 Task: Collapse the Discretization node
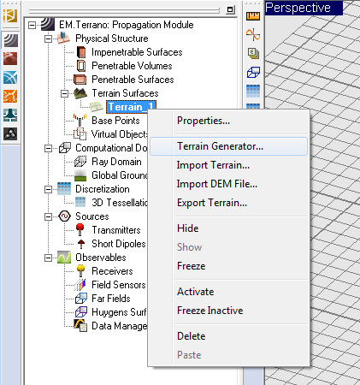pos(49,189)
